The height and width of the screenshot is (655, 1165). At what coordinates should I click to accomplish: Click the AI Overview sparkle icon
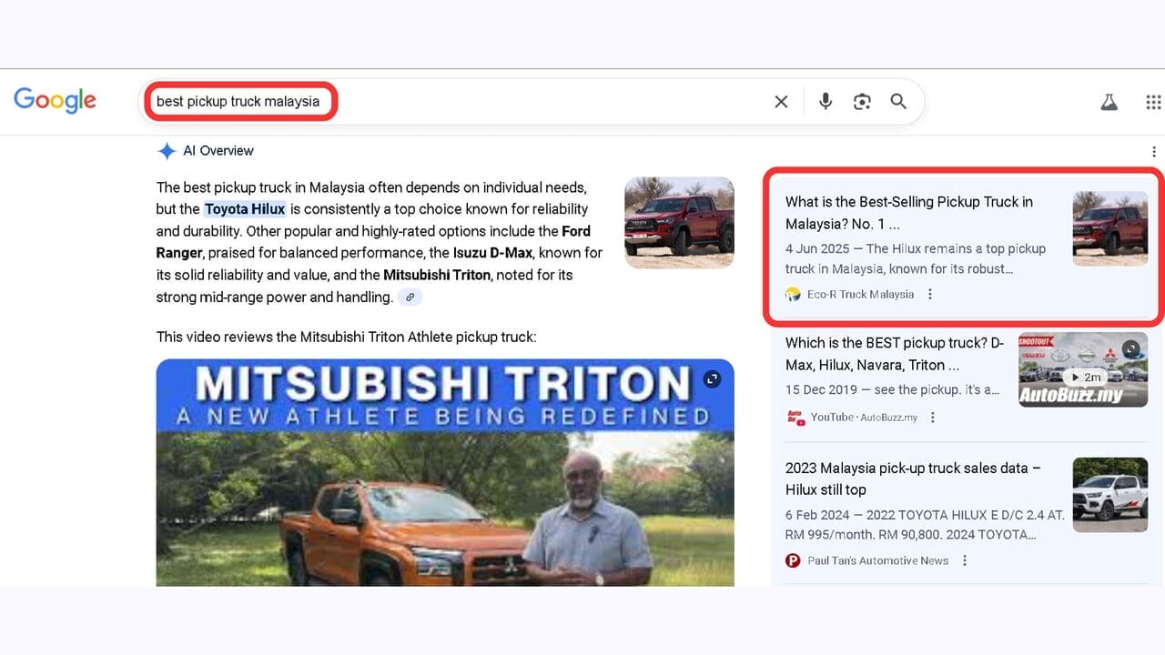[167, 151]
